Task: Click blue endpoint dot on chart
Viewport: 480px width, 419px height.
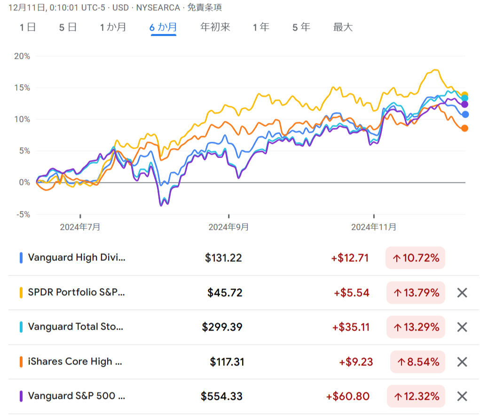Action: pos(465,114)
